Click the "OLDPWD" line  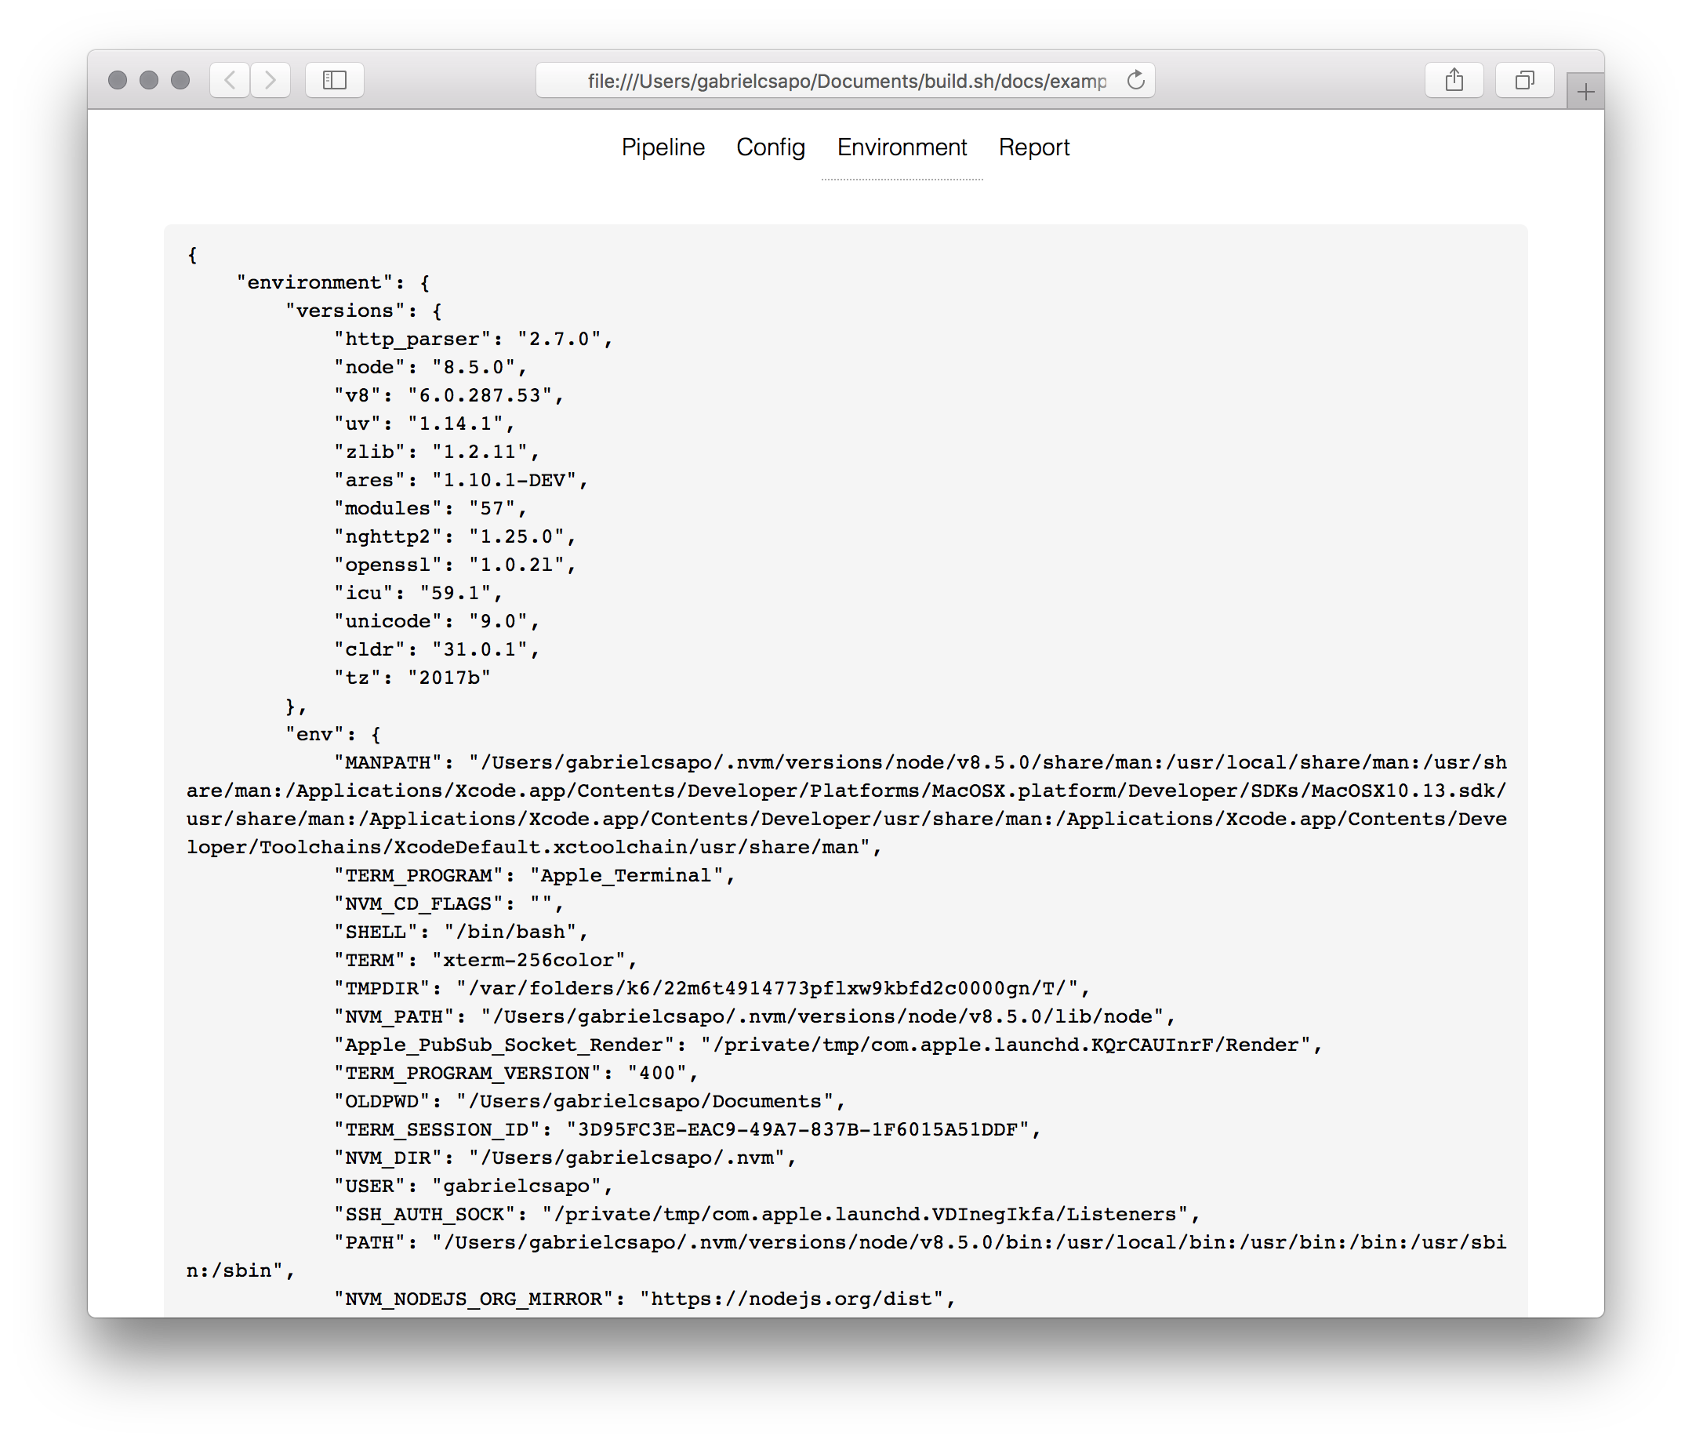589,1102
